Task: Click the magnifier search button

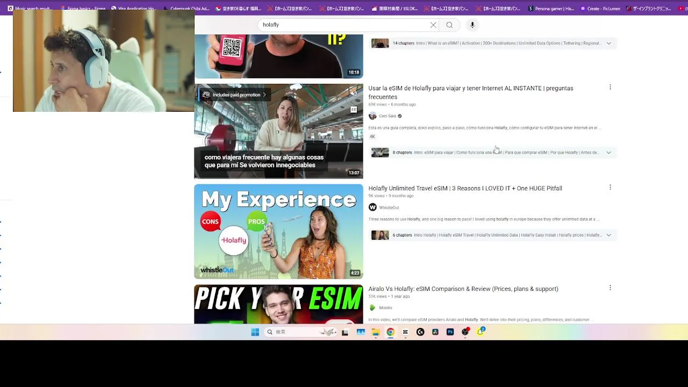Action: (449, 25)
